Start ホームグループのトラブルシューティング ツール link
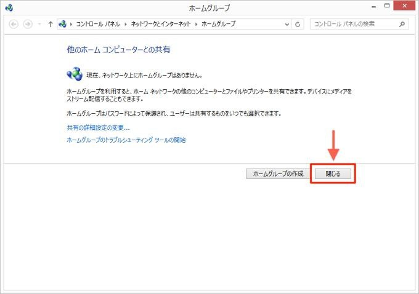 (x=126, y=140)
